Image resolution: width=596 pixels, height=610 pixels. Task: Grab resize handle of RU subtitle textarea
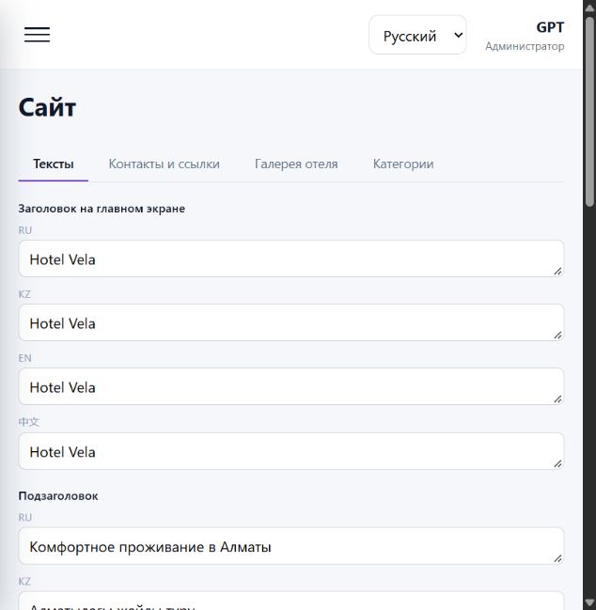557,558
